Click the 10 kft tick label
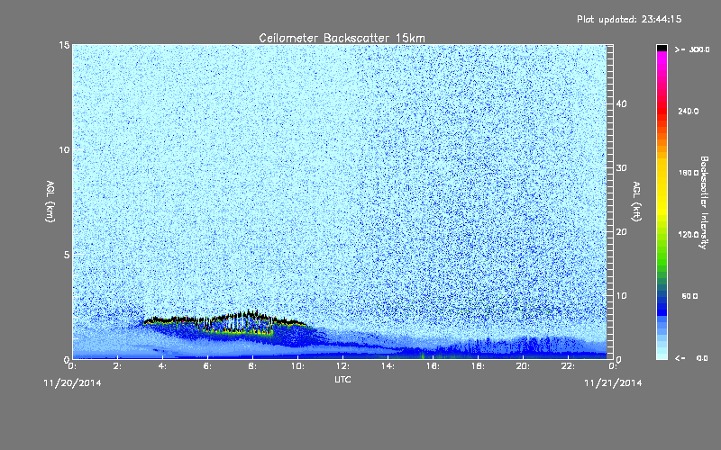This screenshot has height=450, width=721. tap(621, 295)
